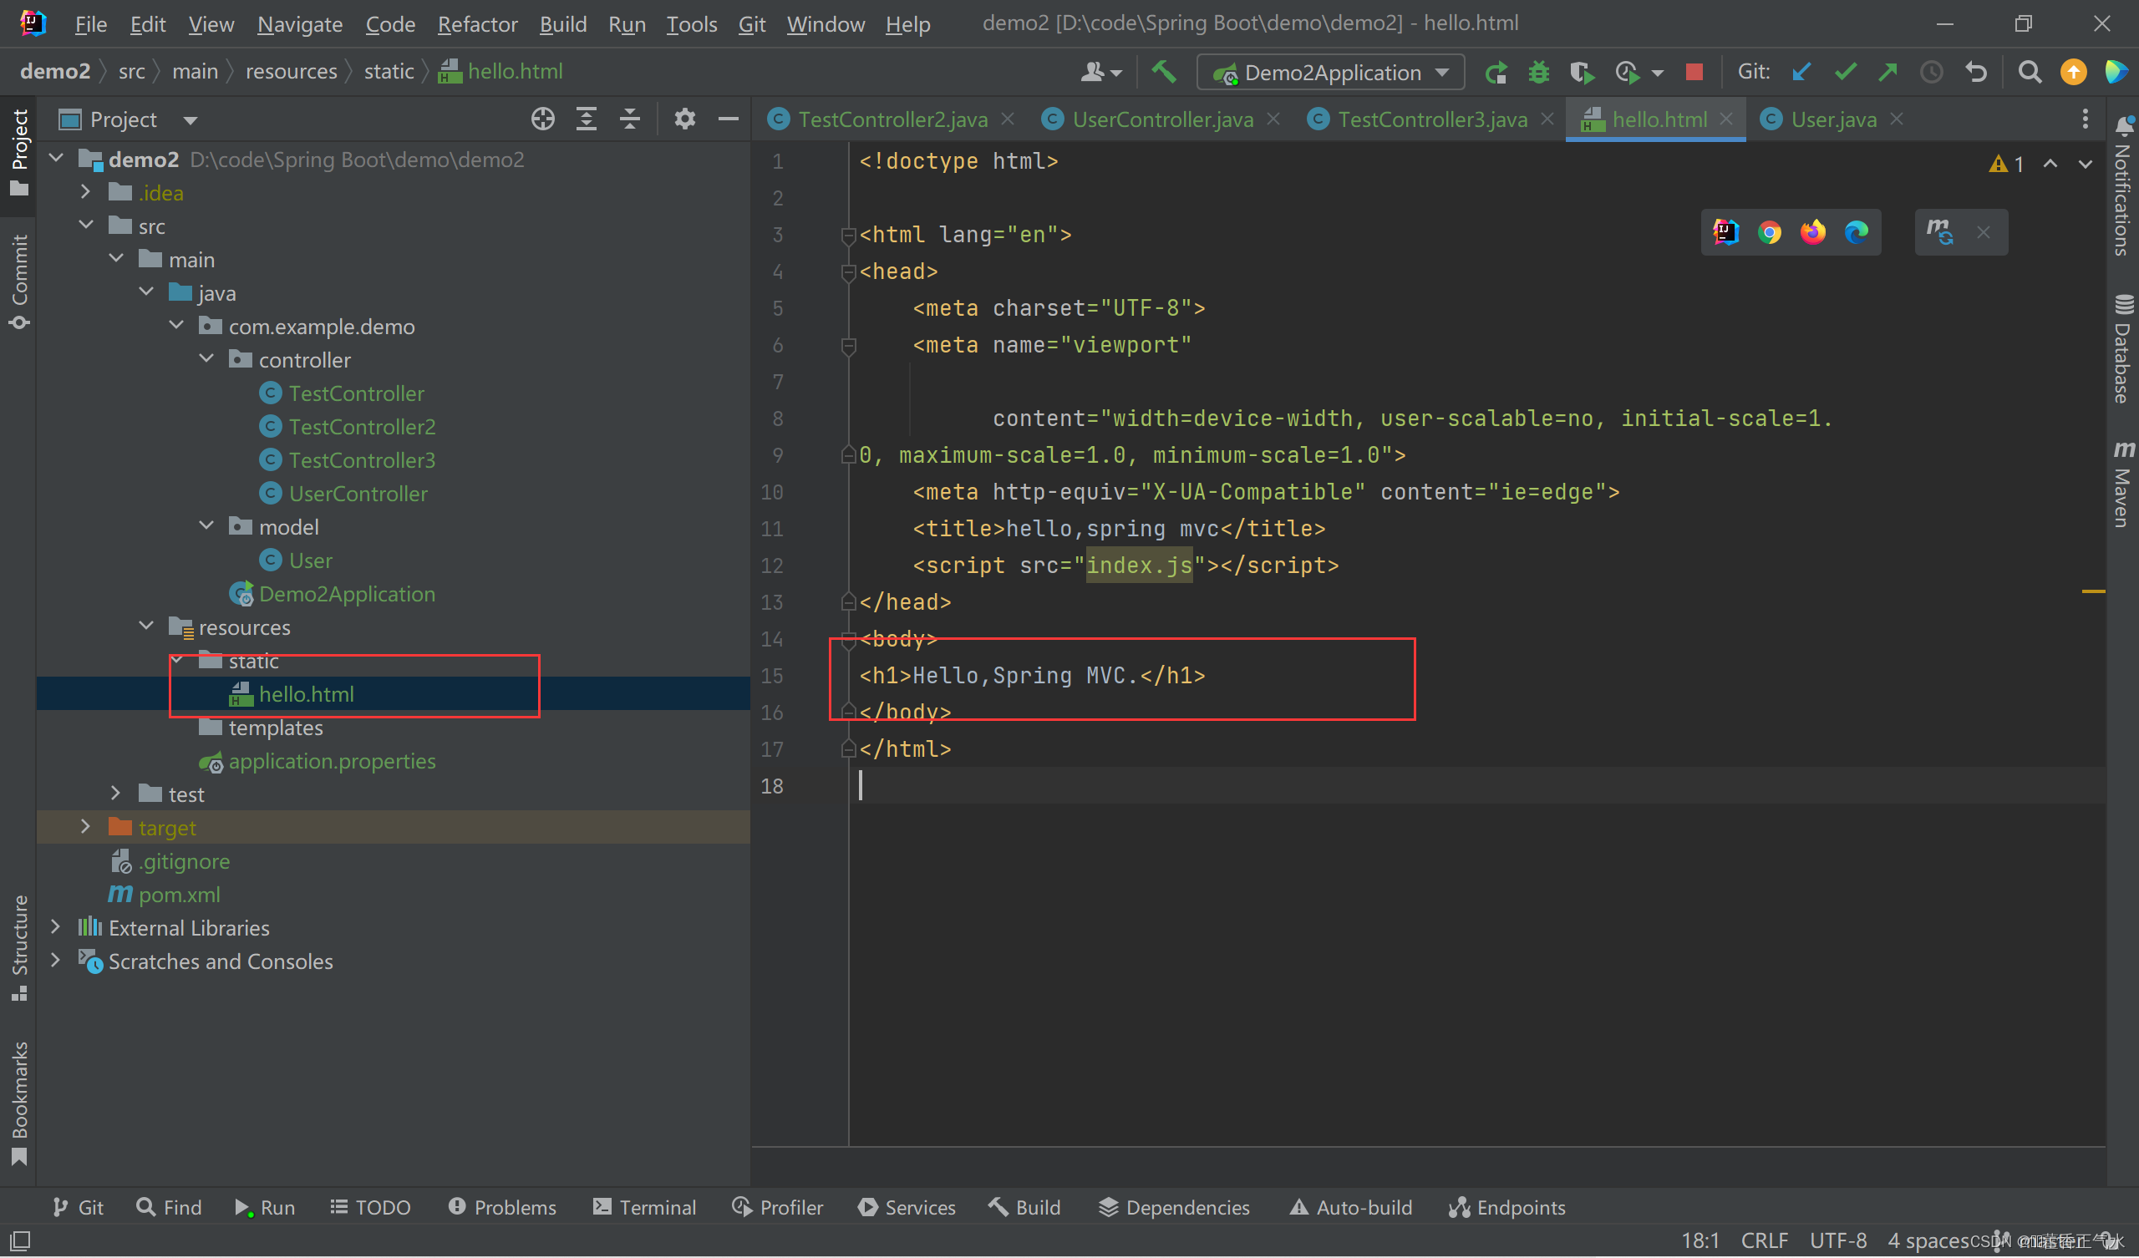The image size is (2139, 1258).
Task: Open Demo2Application run configuration dropdown
Action: pyautogui.click(x=1331, y=72)
